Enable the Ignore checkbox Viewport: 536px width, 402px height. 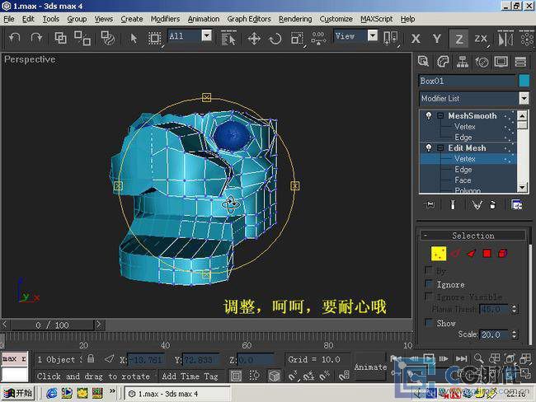click(429, 283)
